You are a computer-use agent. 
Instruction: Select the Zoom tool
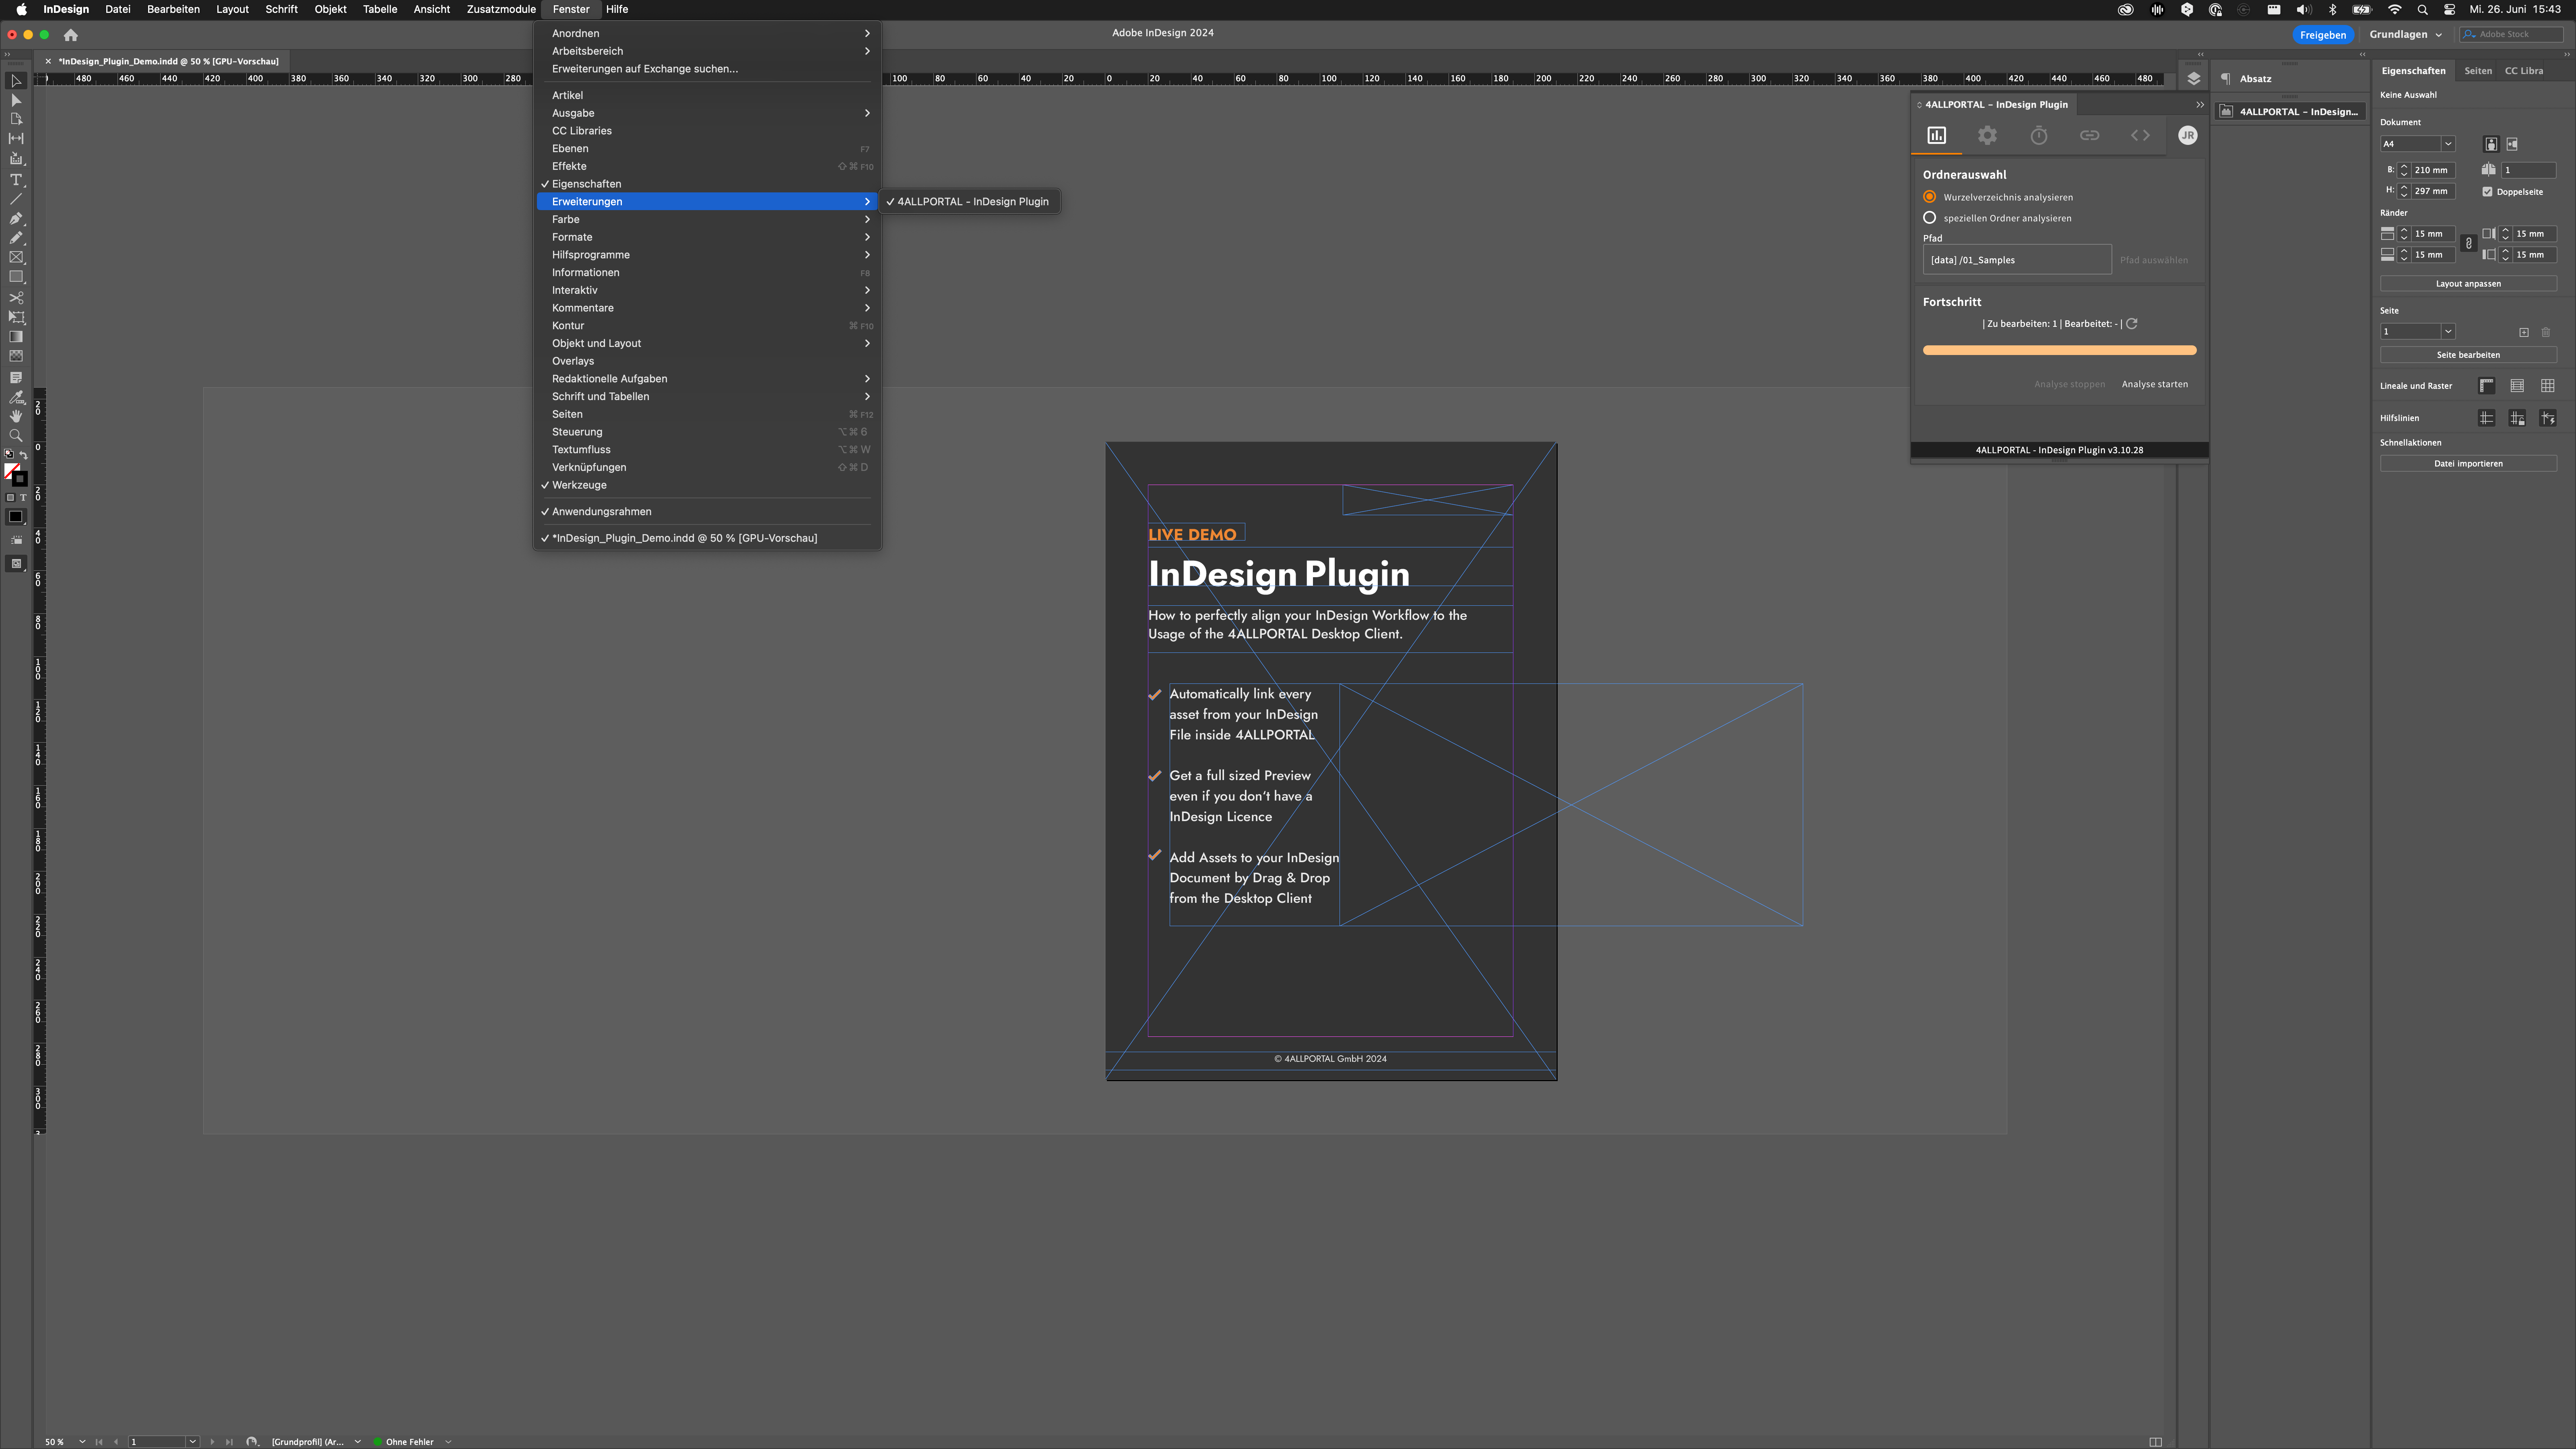pyautogui.click(x=16, y=435)
